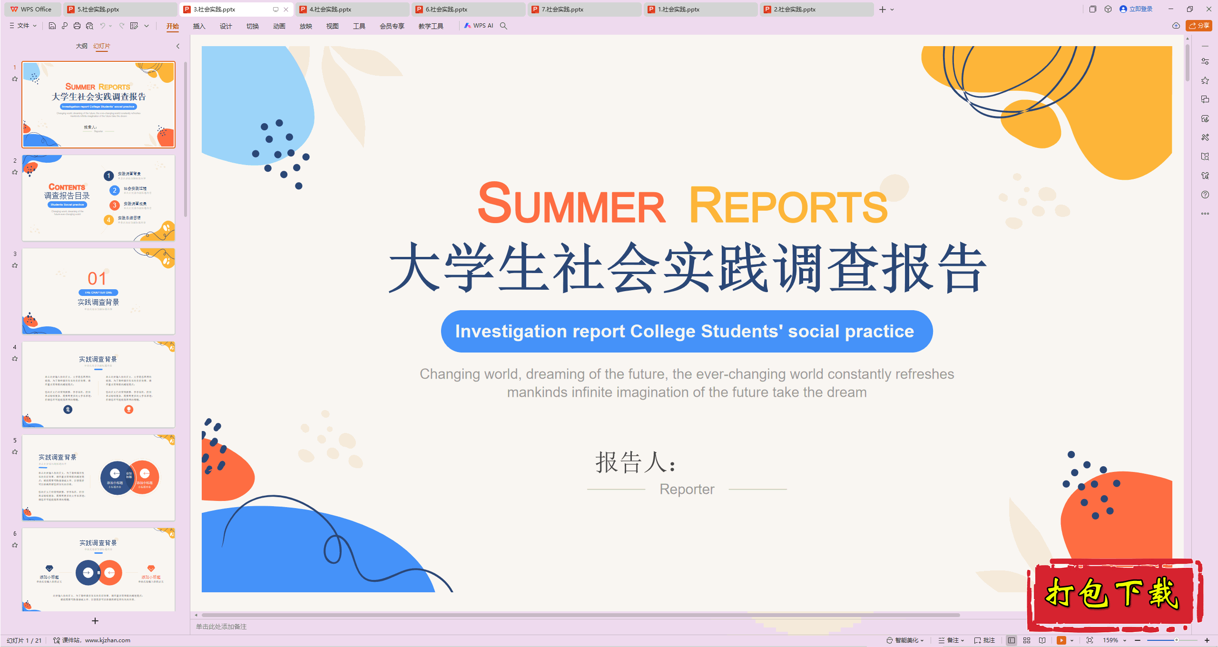Screen dimensions: 1218x647
Task: Click the 报告人 text on slide
Action: point(636,462)
